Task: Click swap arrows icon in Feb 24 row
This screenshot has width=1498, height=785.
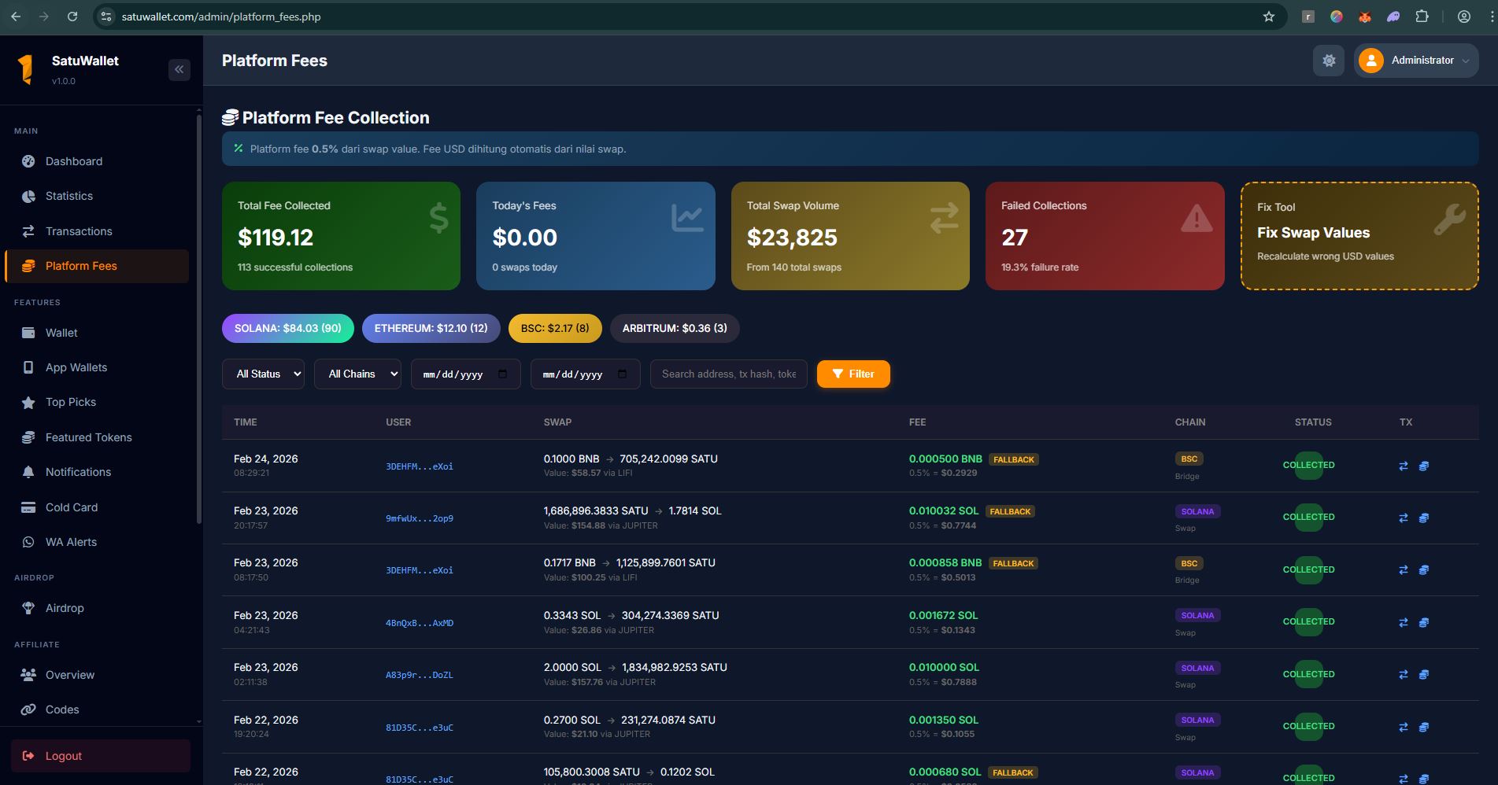Action: tap(1403, 466)
